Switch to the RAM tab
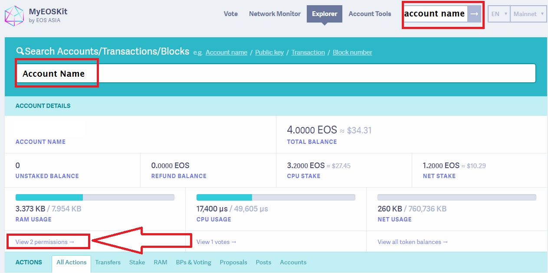This screenshot has height=273, width=548. 161,262
